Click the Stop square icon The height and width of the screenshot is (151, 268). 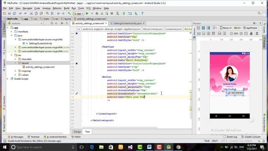coord(112,13)
